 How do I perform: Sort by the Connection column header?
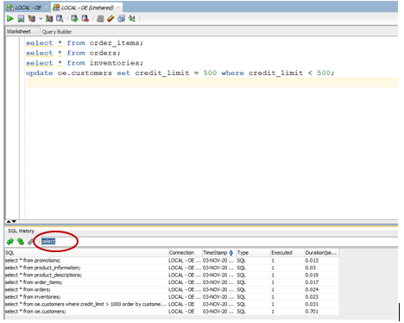185,253
